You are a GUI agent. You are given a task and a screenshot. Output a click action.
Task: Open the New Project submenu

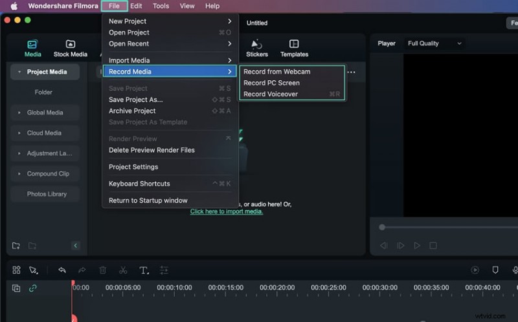[x=170, y=21]
